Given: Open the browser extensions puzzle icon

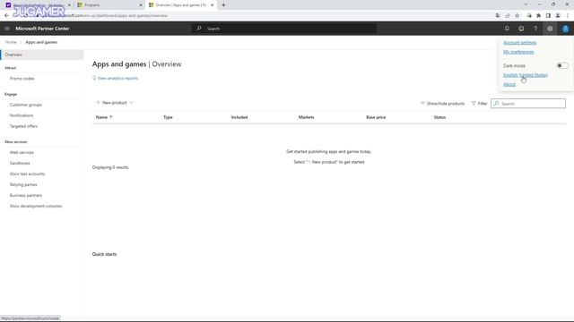Looking at the screenshot, I should click(538, 16).
